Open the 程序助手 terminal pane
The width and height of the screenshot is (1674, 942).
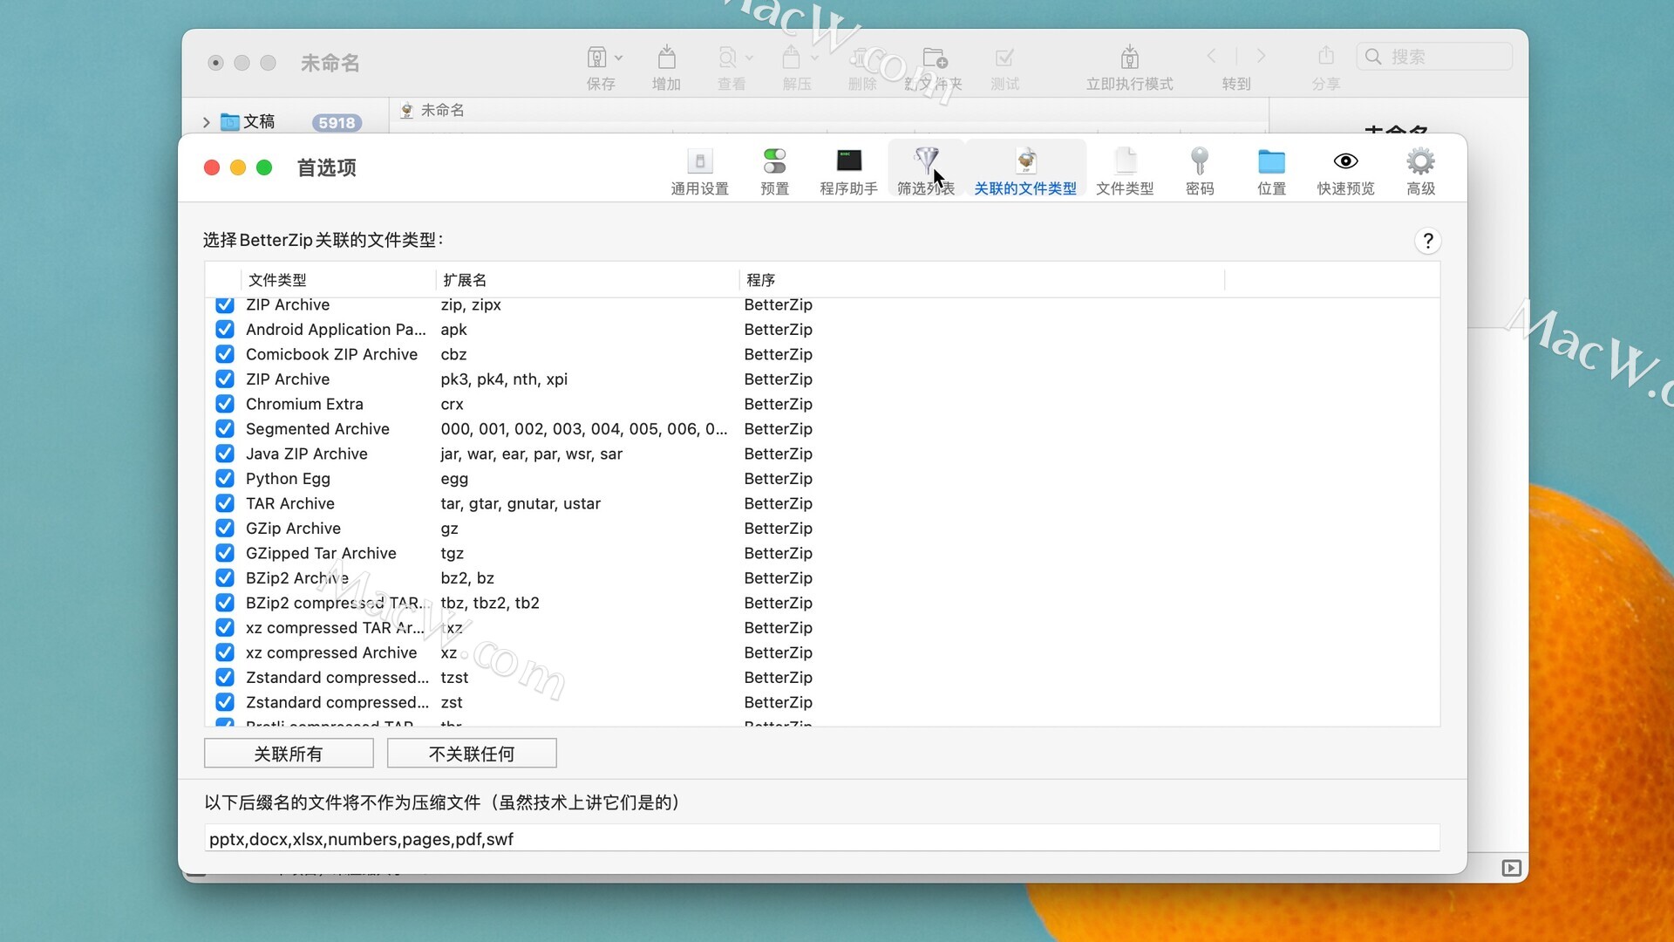848,170
